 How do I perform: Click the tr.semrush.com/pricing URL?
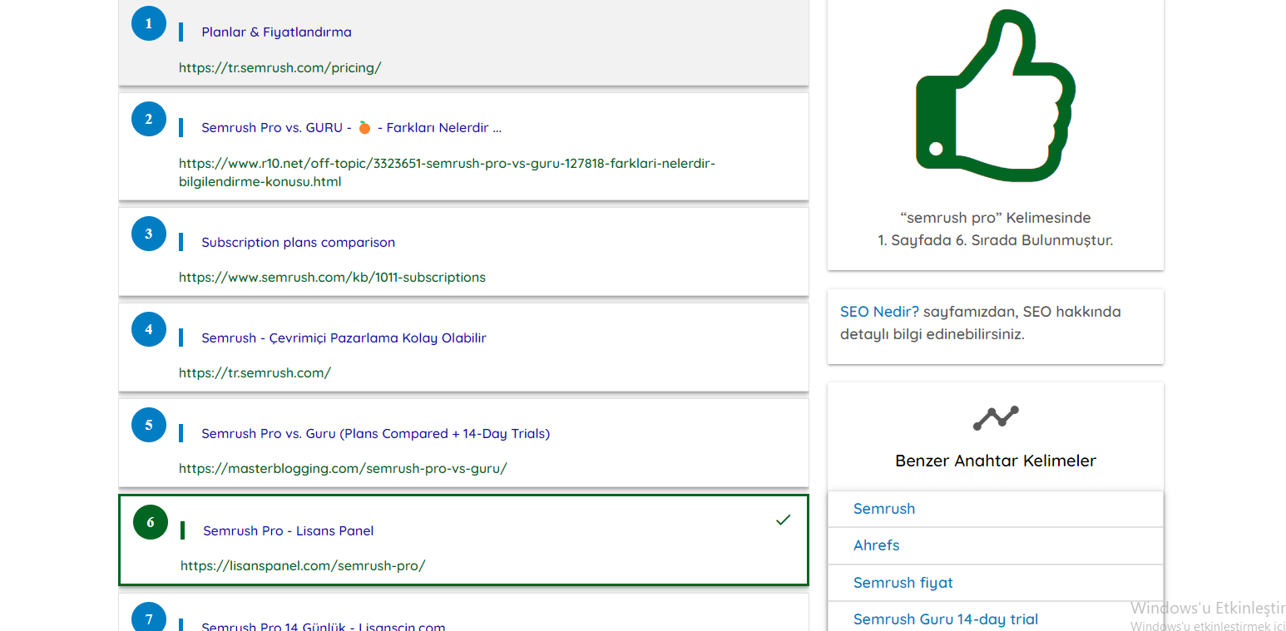point(280,68)
